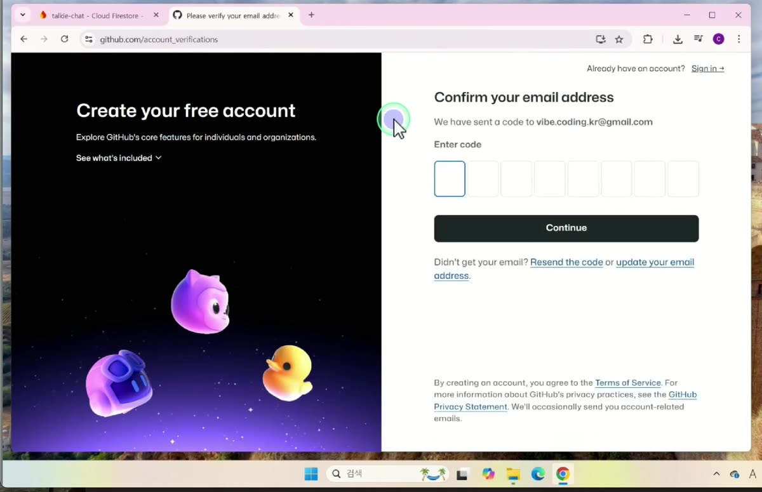Maximize the Chrome window

712,15
